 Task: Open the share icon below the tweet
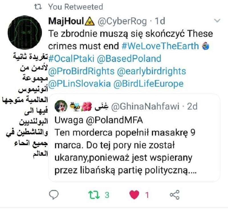[175, 195]
